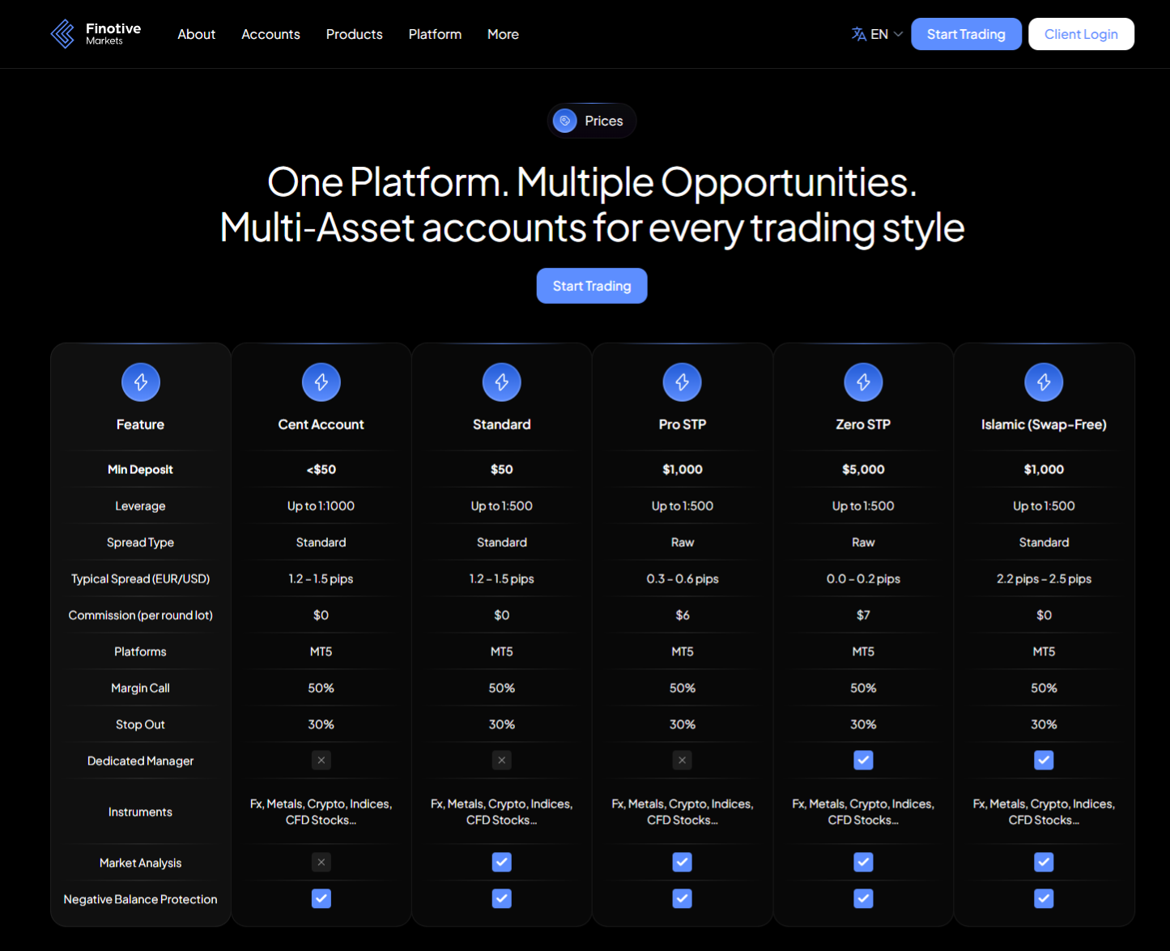
Task: Open the About menu item
Action: tap(197, 34)
